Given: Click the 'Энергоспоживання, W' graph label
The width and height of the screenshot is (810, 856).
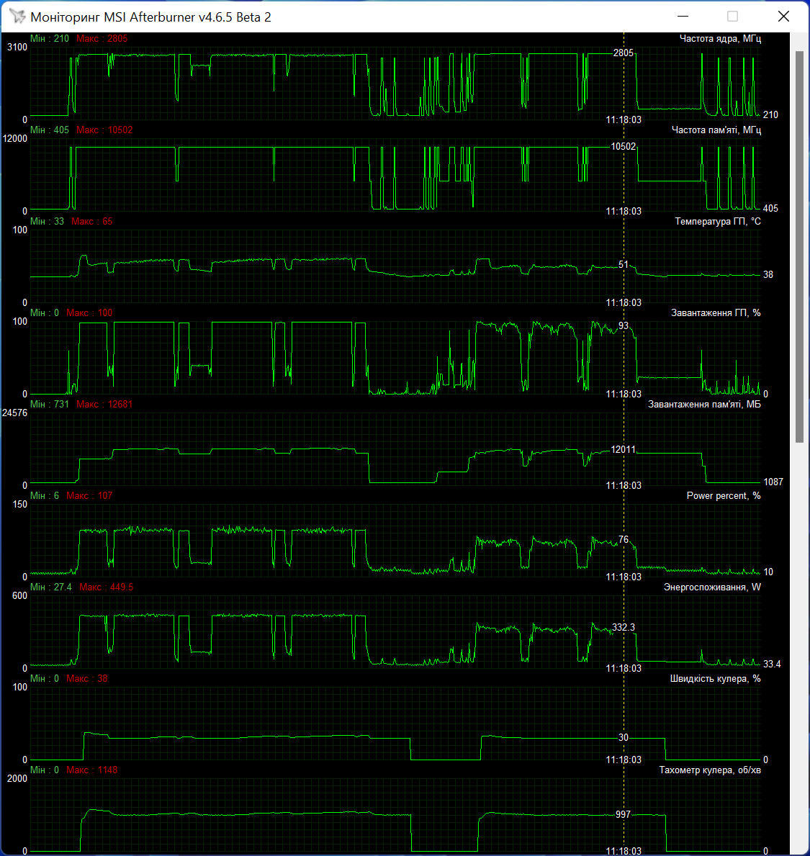Looking at the screenshot, I should 712,587.
